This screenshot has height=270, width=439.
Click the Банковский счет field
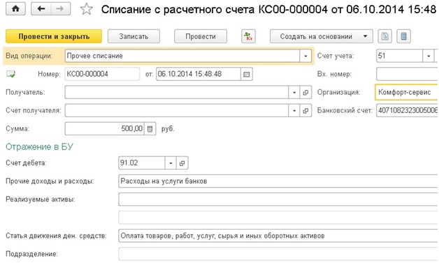coord(407,110)
